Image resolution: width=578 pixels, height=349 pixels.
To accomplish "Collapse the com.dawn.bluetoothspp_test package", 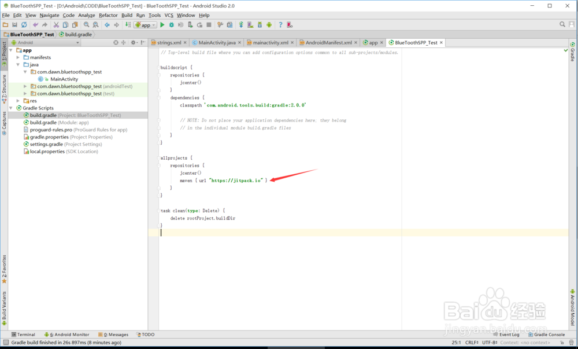I will coord(25,72).
